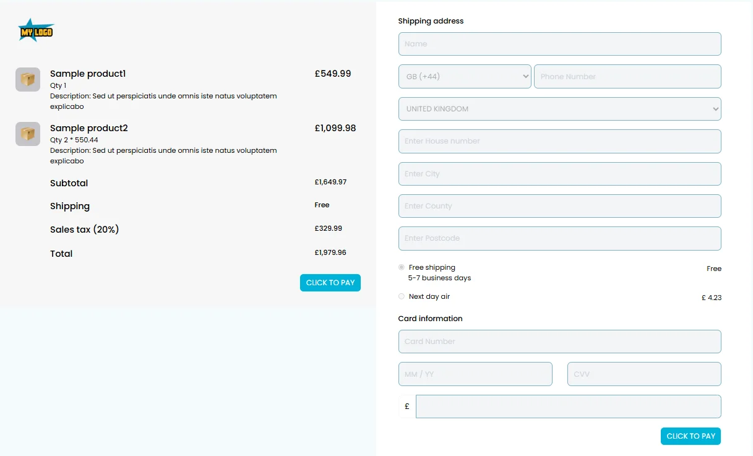Click the Enter House number field

pos(559,141)
